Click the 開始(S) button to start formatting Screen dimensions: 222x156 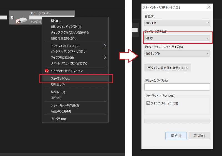pos(176,136)
